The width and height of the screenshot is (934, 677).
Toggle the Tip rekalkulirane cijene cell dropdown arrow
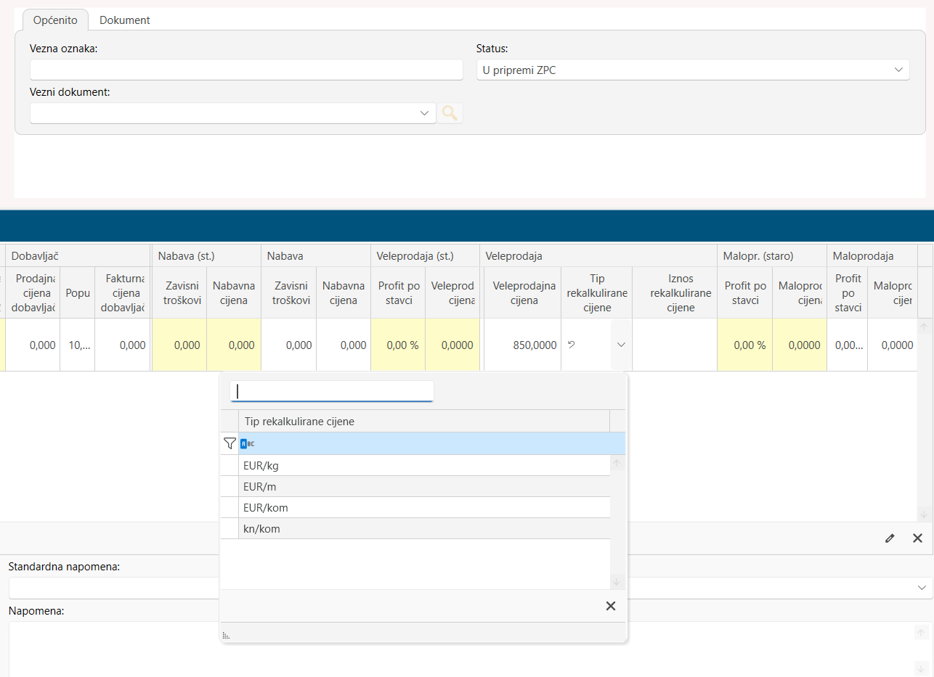coord(621,345)
